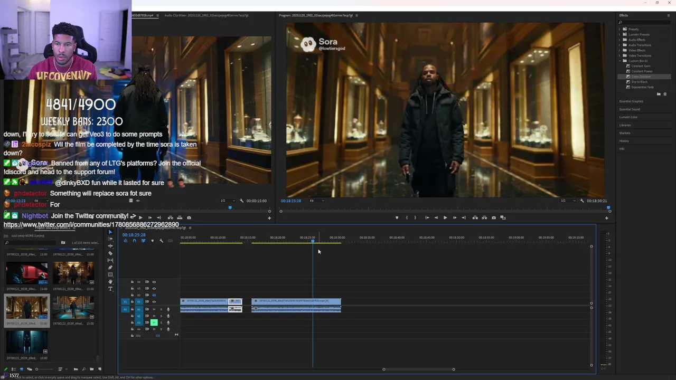Open the Lumetri Color panel tab

click(x=628, y=117)
